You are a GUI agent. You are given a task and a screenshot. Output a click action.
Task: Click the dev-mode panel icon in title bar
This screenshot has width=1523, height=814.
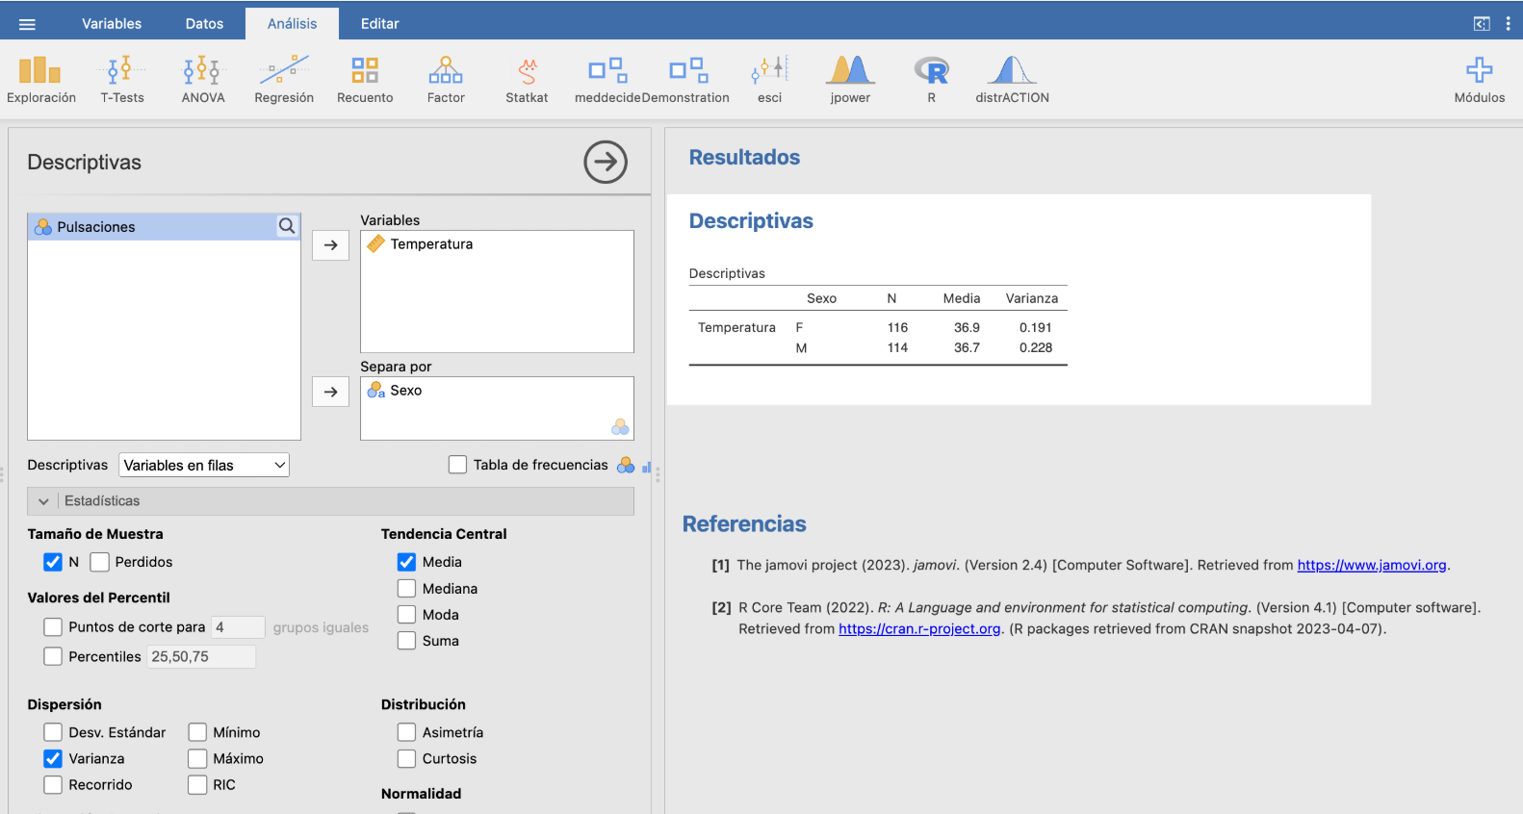[x=1482, y=24]
